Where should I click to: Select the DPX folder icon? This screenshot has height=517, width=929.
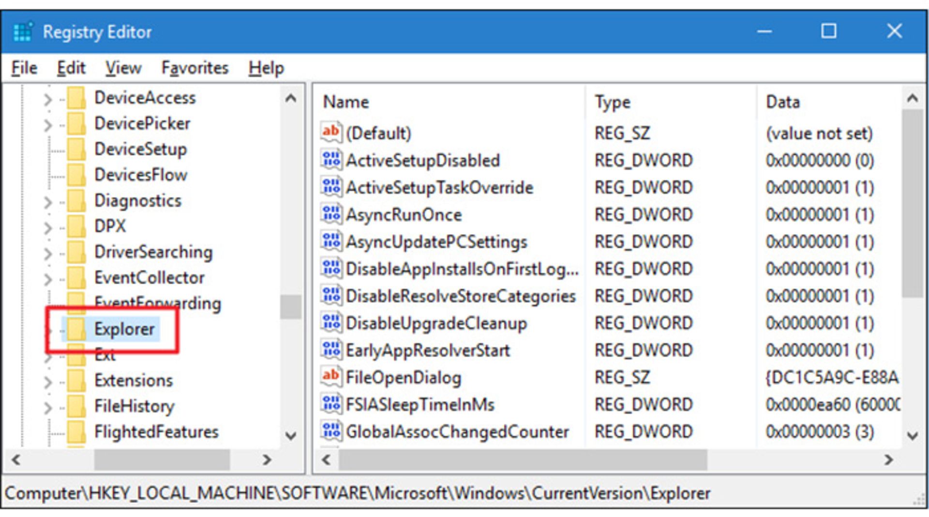(76, 226)
